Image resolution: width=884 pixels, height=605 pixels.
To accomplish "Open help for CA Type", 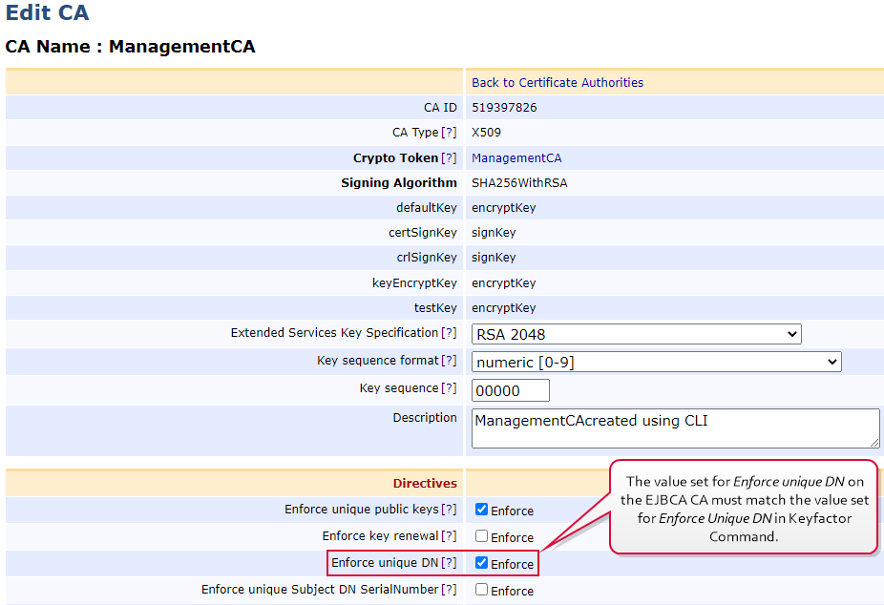I will pos(449,133).
